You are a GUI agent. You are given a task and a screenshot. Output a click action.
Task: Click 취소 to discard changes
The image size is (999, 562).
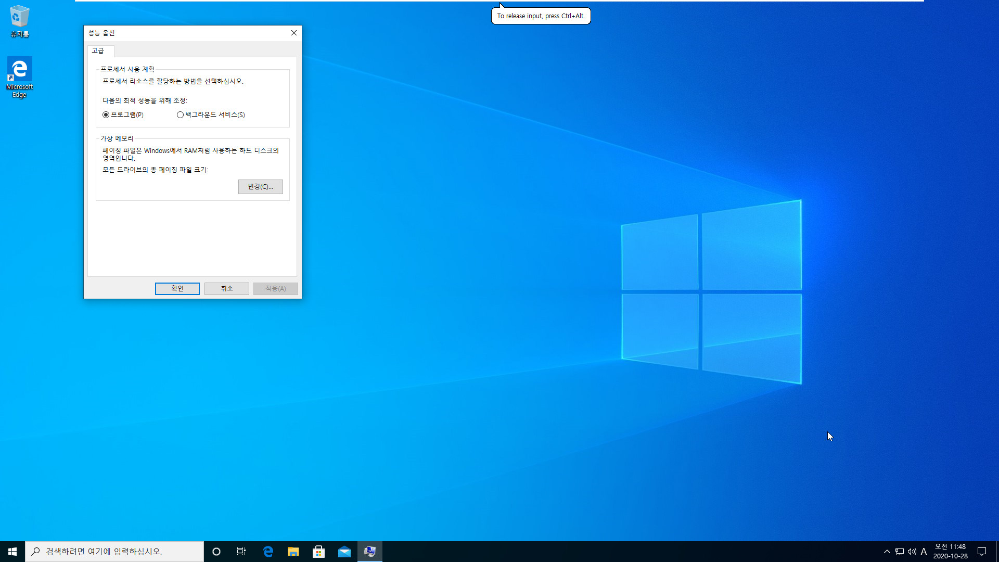coord(226,288)
